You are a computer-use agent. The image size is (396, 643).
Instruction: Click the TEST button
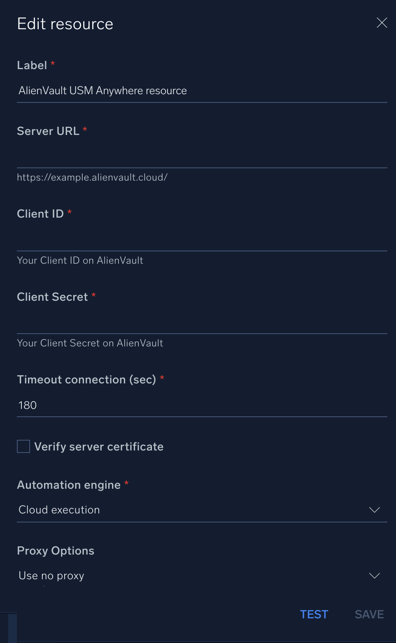pyautogui.click(x=314, y=614)
